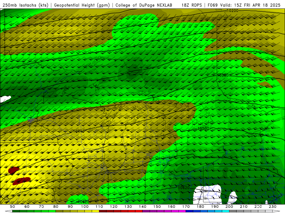Select the darkest green swatch at 50 knots
The height and width of the screenshot is (213, 285).
(16, 211)
